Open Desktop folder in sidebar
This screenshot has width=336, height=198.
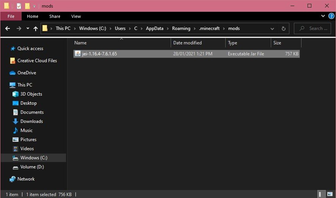coord(28,103)
